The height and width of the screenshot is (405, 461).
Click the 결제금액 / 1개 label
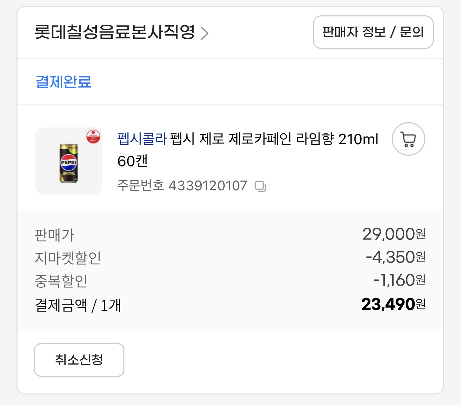click(x=78, y=305)
